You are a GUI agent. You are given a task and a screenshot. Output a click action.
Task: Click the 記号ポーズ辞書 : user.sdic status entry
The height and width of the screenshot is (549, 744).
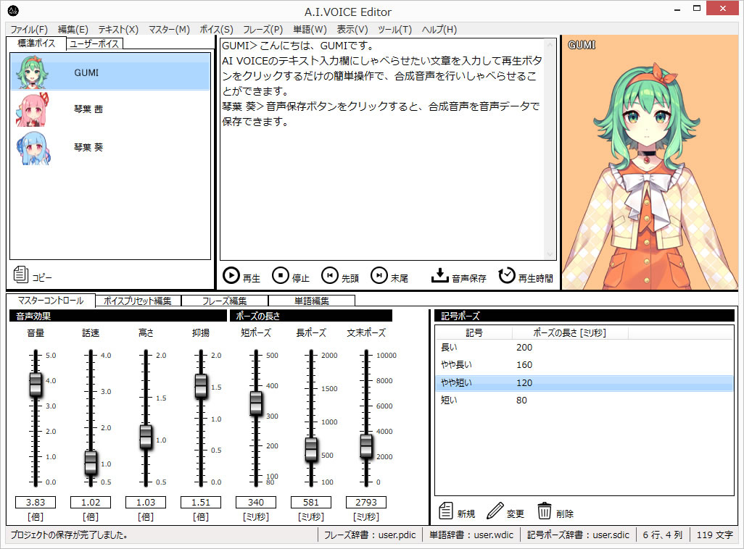click(x=578, y=535)
